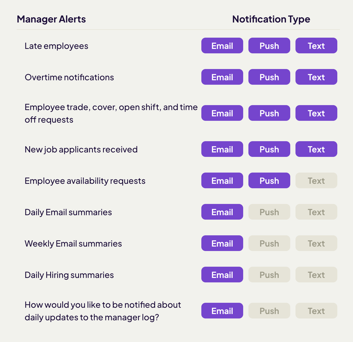Screen dimensions: 353x342
Task: Disable Text alerts for Late employees
Action: click(x=316, y=45)
